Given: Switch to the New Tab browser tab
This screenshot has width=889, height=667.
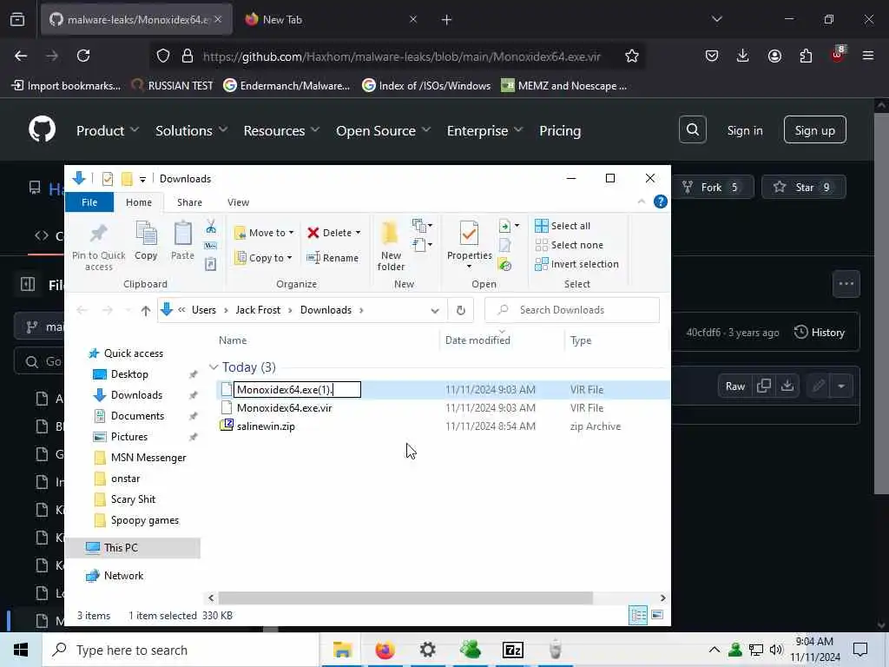Looking at the screenshot, I should coord(329,19).
